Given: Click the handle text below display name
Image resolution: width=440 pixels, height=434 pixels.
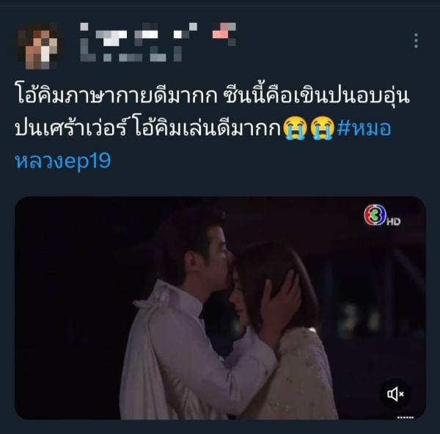Looking at the screenshot, I should (131, 54).
